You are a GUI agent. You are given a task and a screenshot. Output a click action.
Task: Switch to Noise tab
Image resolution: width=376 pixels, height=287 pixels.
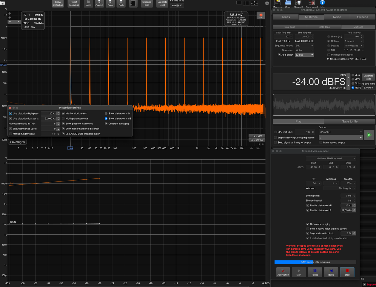(x=337, y=17)
